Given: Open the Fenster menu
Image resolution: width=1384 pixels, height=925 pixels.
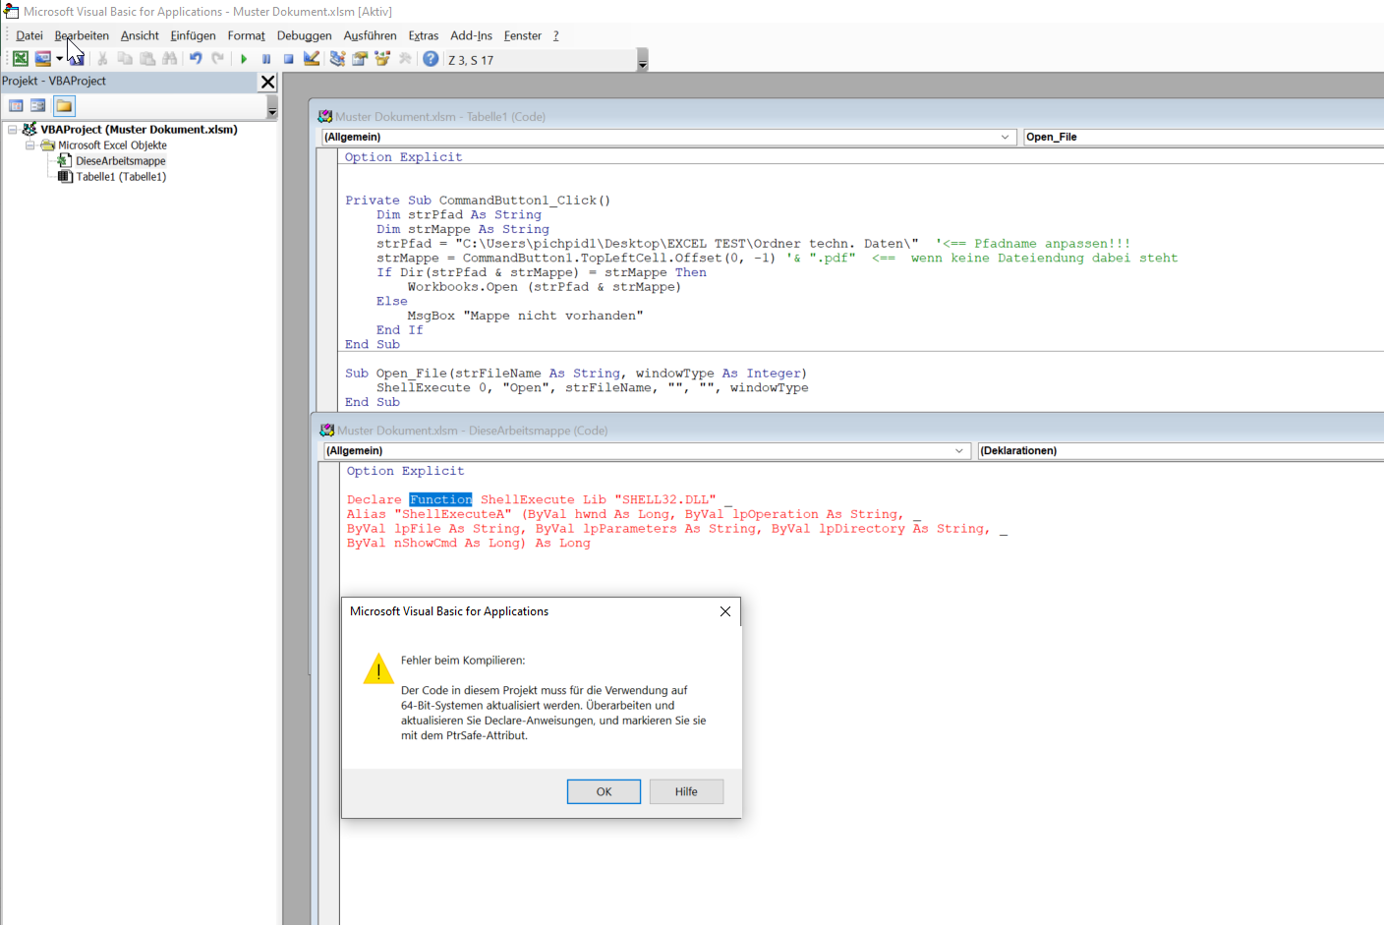Looking at the screenshot, I should (523, 35).
